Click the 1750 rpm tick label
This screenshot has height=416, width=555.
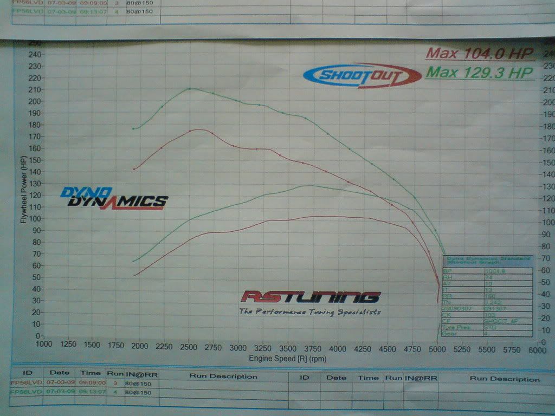(x=116, y=345)
